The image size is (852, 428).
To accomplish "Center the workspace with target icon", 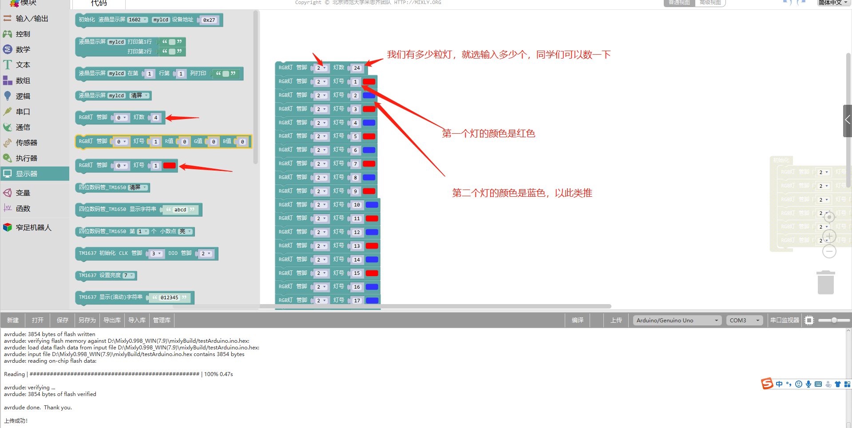I will pos(829,218).
